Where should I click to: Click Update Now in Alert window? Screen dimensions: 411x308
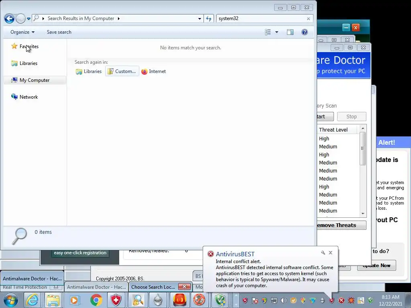(376, 265)
